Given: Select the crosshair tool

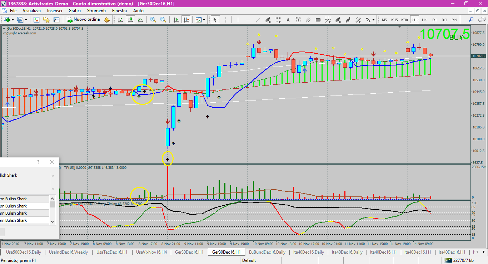Looking at the screenshot, I should (x=225, y=20).
